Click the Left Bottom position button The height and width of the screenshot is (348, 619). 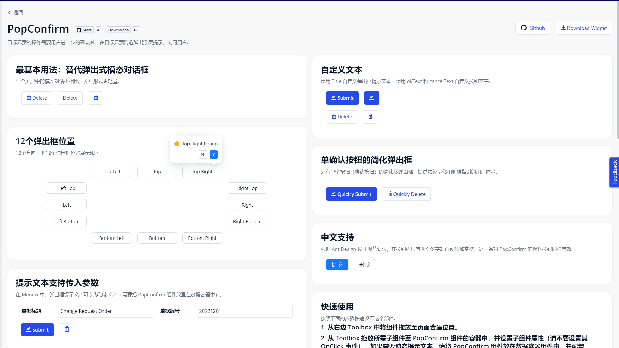(67, 221)
